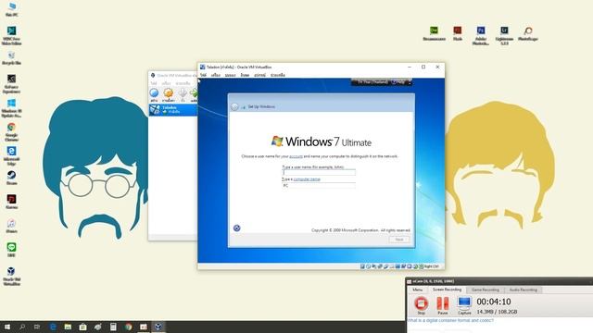Screen dimensions: 593x333
Task: Click the VirtualBox taskbar icon
Action: pyautogui.click(x=158, y=327)
